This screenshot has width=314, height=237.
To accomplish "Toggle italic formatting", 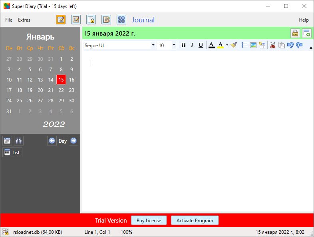I will click(x=192, y=45).
